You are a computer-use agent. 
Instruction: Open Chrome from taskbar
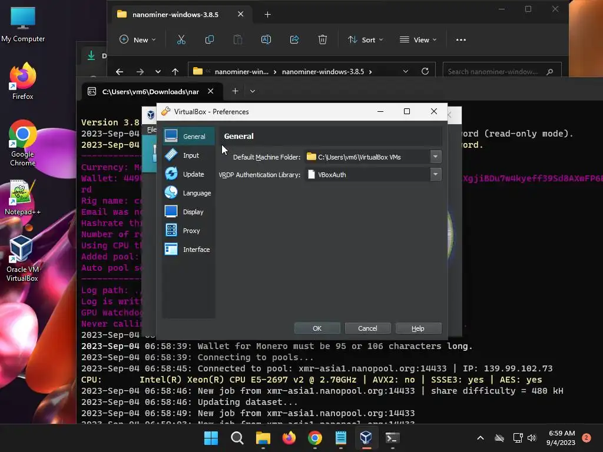click(315, 438)
